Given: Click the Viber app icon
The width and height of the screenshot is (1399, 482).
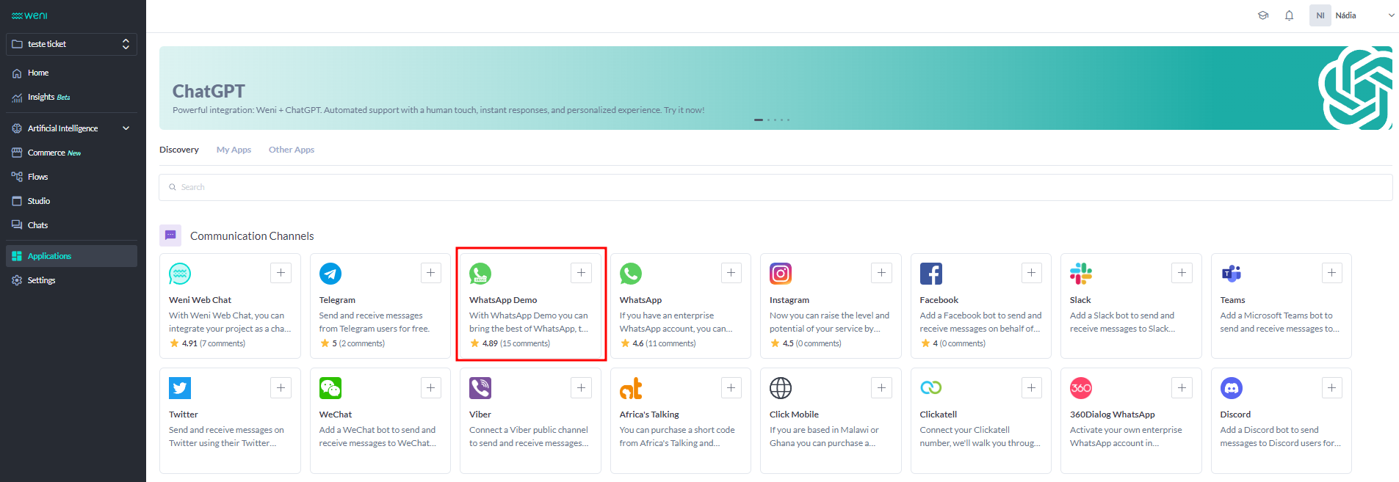Looking at the screenshot, I should 480,388.
